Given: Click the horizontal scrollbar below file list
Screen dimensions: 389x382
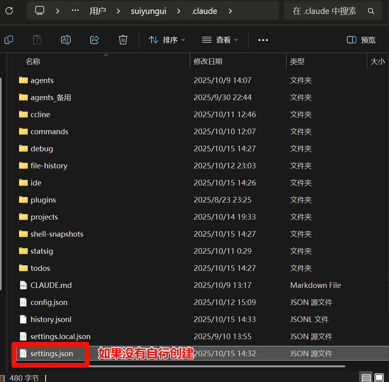Looking at the screenshot, I should pos(179,366).
